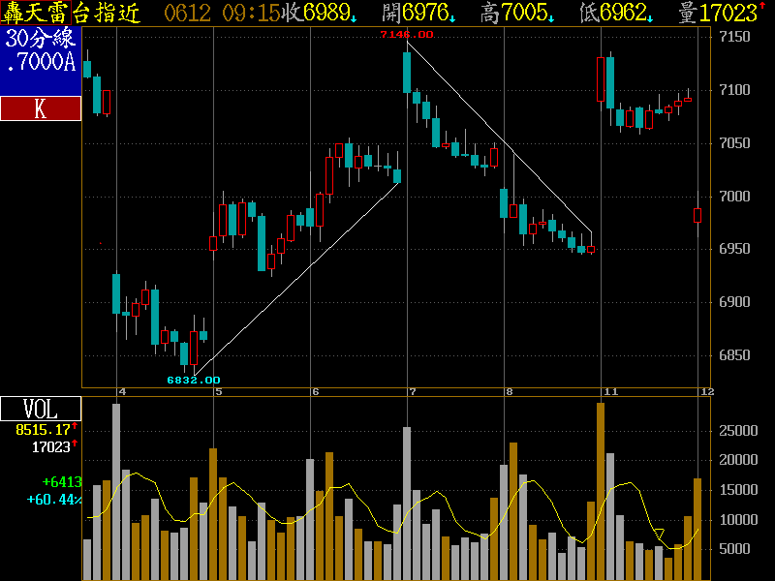
Task: Click the 轟天雷台指近 chart title
Action: pyautogui.click(x=70, y=13)
